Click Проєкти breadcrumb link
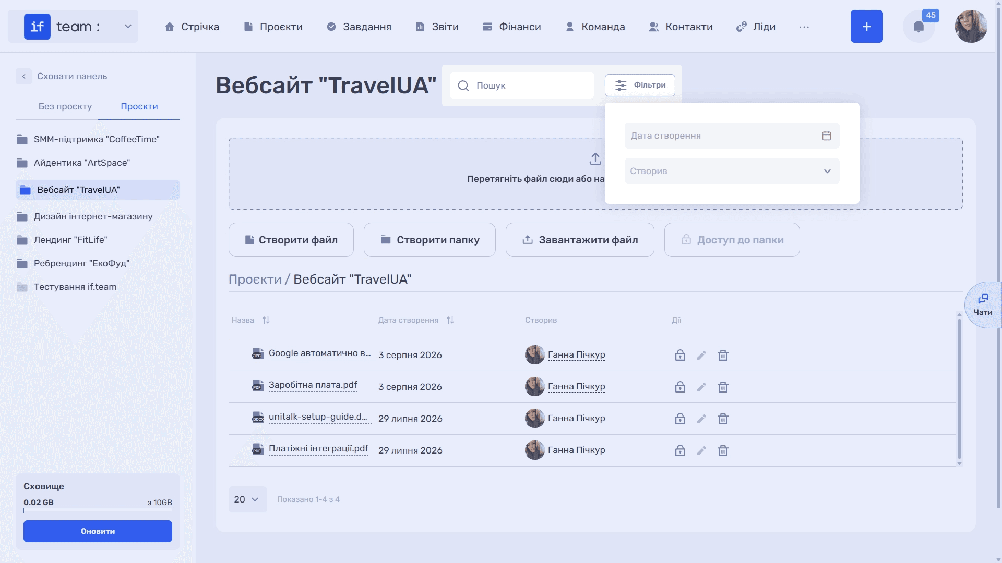 coord(255,279)
